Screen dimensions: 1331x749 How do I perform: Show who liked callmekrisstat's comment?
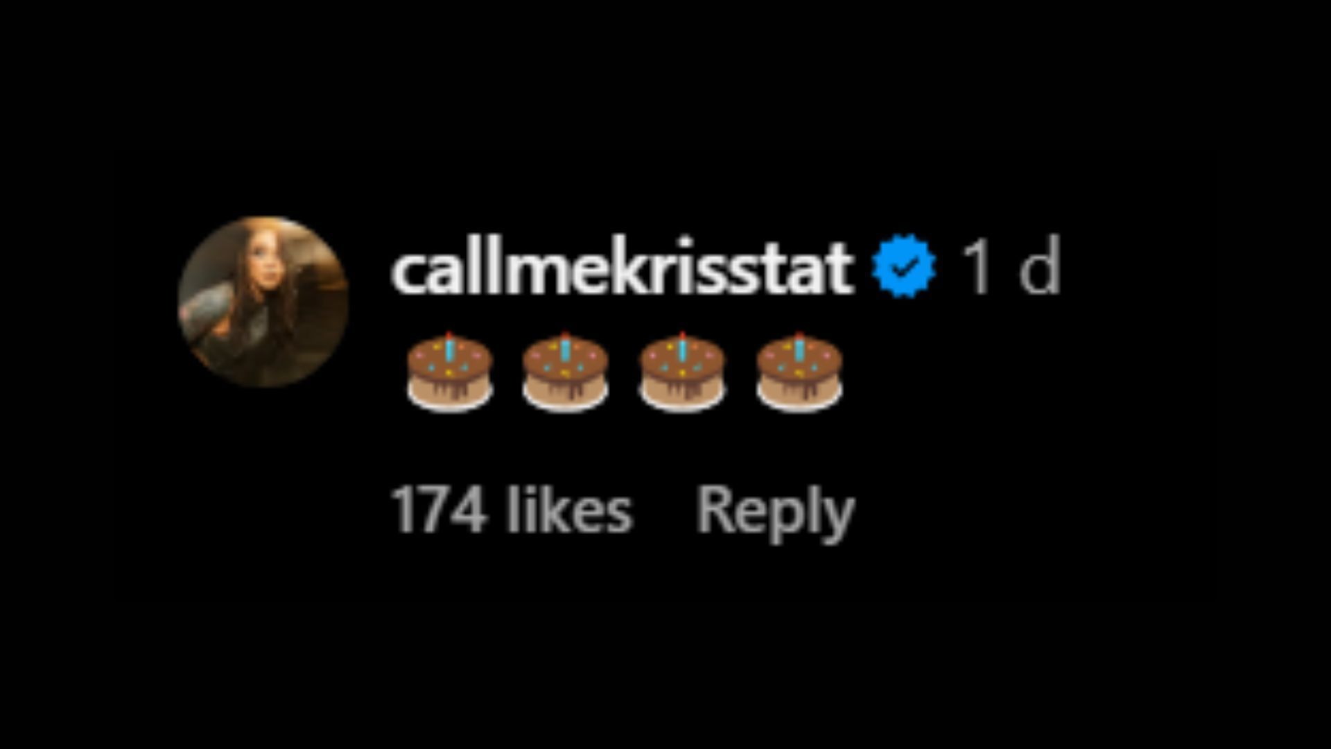(512, 512)
